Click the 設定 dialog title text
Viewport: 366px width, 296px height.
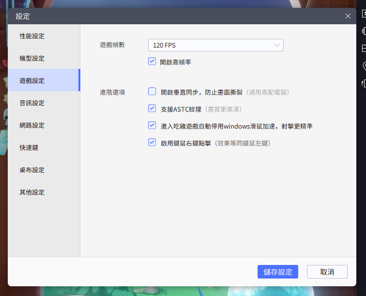tap(23, 16)
